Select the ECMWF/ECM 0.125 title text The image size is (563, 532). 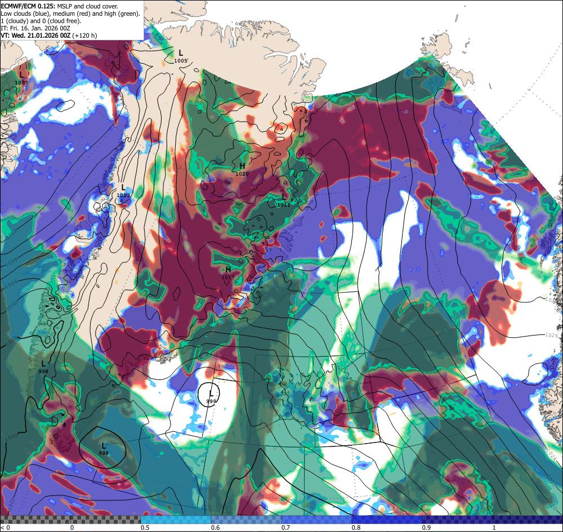point(28,6)
